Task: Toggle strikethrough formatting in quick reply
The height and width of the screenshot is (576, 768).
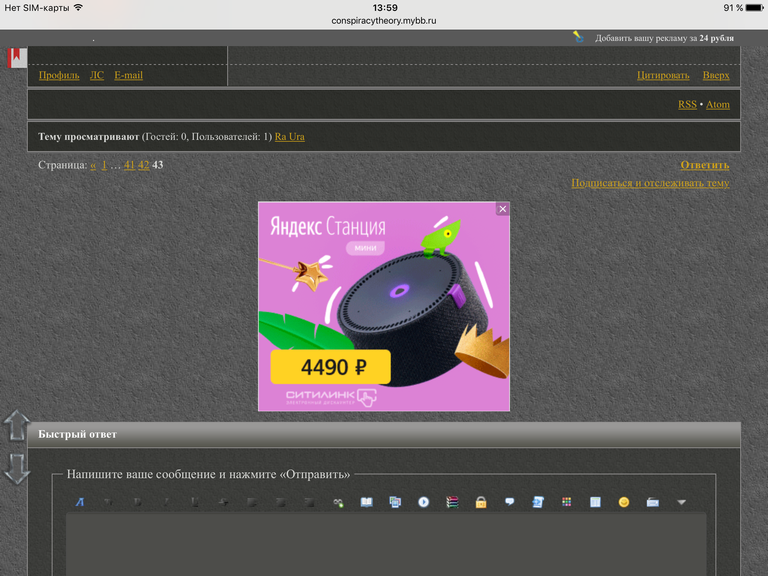Action: 223,502
